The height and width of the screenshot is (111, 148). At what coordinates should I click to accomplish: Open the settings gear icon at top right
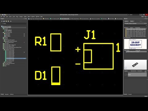coord(142,17)
